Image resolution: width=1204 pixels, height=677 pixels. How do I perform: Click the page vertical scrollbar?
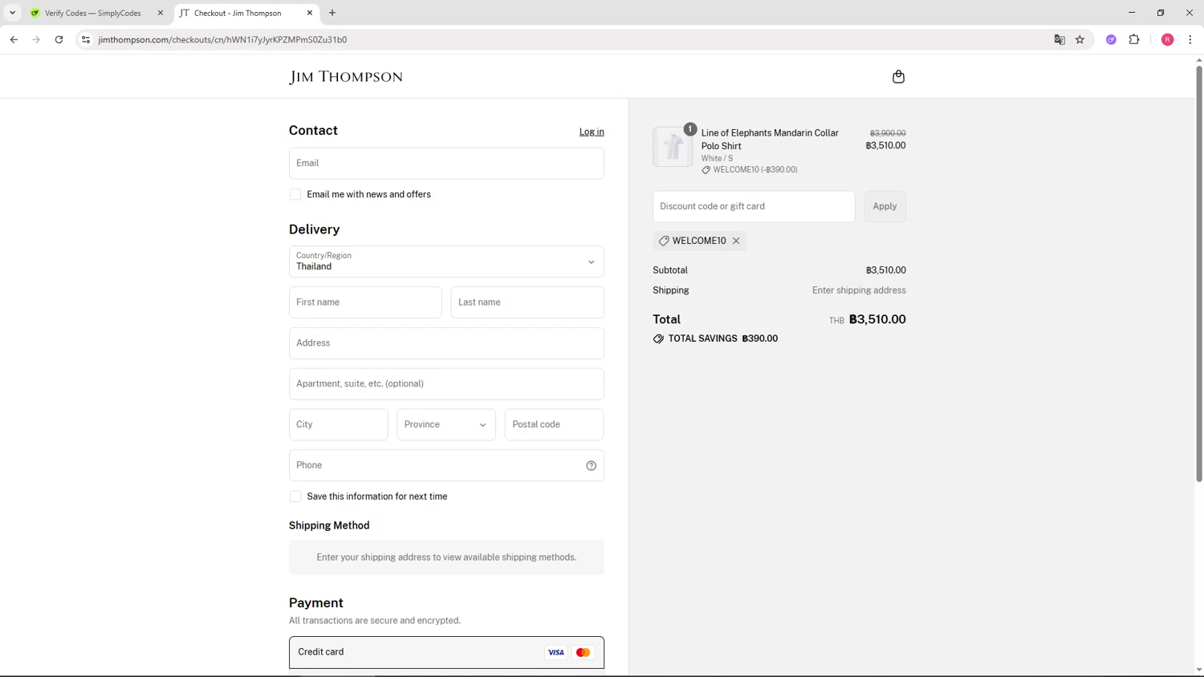click(x=1199, y=273)
